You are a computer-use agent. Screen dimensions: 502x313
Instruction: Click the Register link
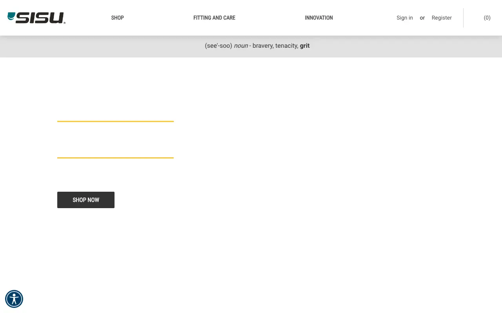tap(442, 18)
